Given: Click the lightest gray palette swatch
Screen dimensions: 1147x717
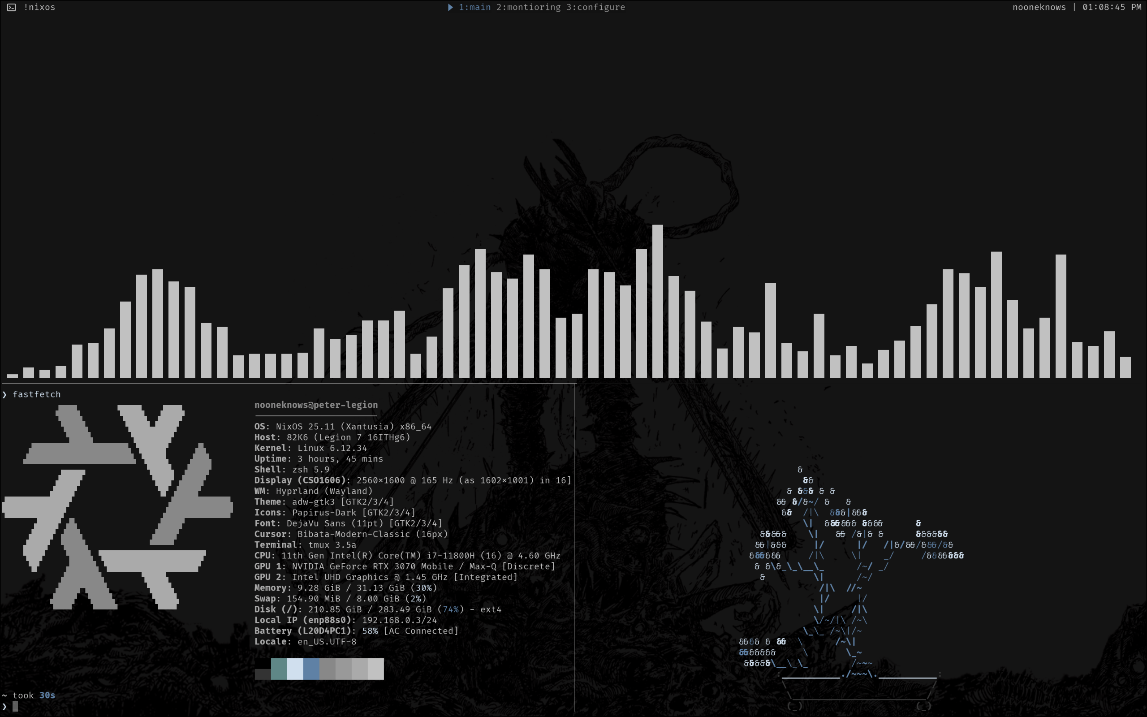Looking at the screenshot, I should coord(375,669).
